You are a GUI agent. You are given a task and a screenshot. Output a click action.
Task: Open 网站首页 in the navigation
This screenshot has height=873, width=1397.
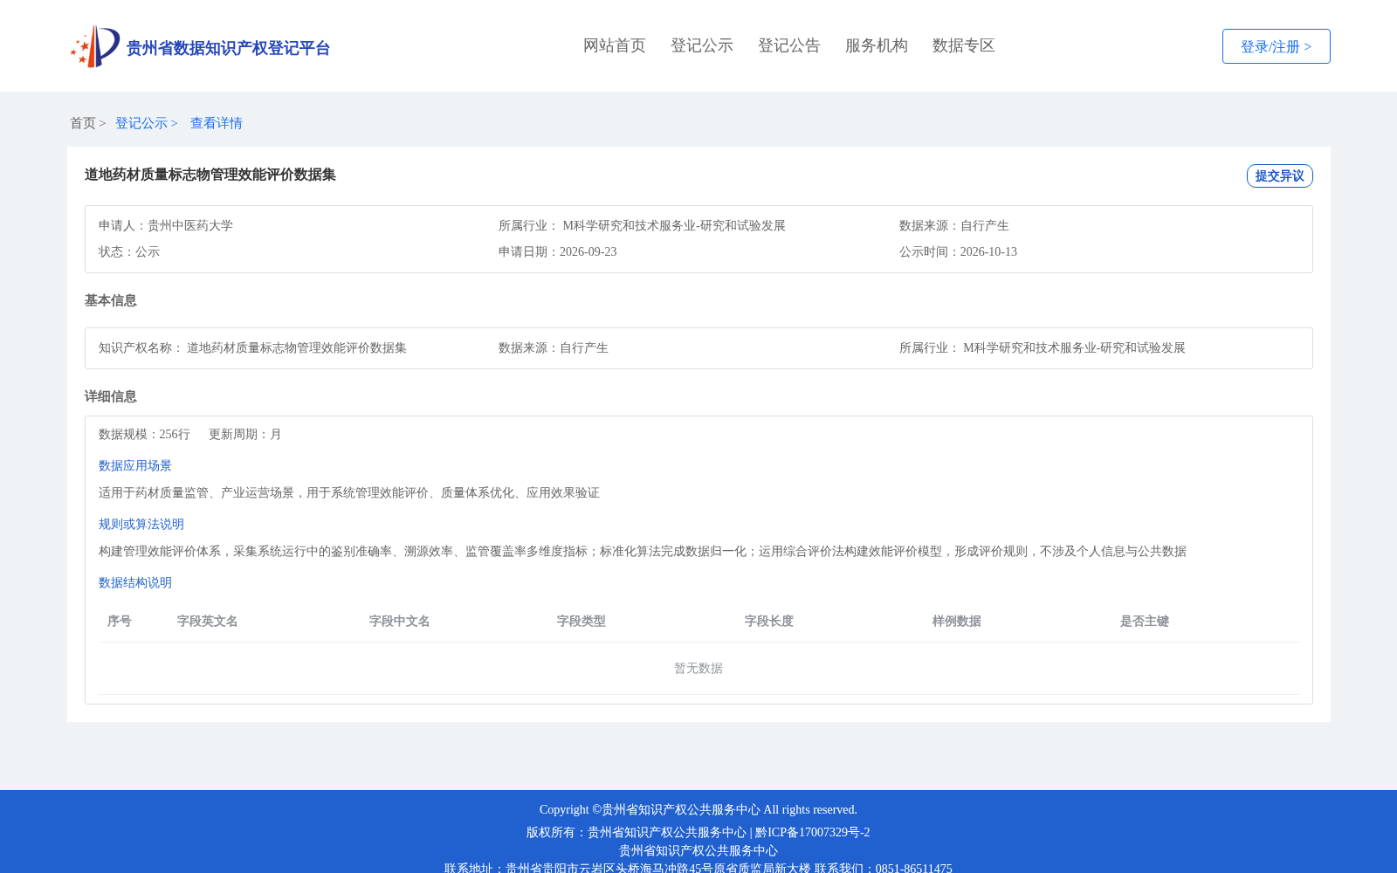[x=615, y=45]
